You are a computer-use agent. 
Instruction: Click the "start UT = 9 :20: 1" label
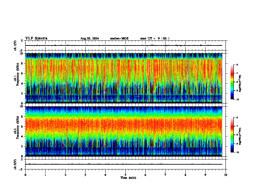point(155,38)
